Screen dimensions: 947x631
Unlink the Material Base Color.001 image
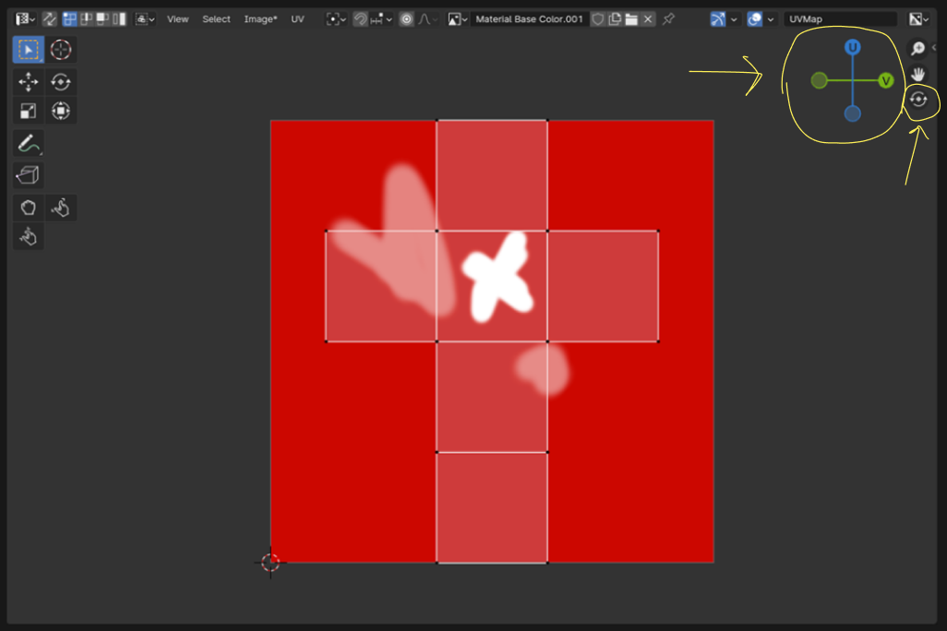click(648, 18)
